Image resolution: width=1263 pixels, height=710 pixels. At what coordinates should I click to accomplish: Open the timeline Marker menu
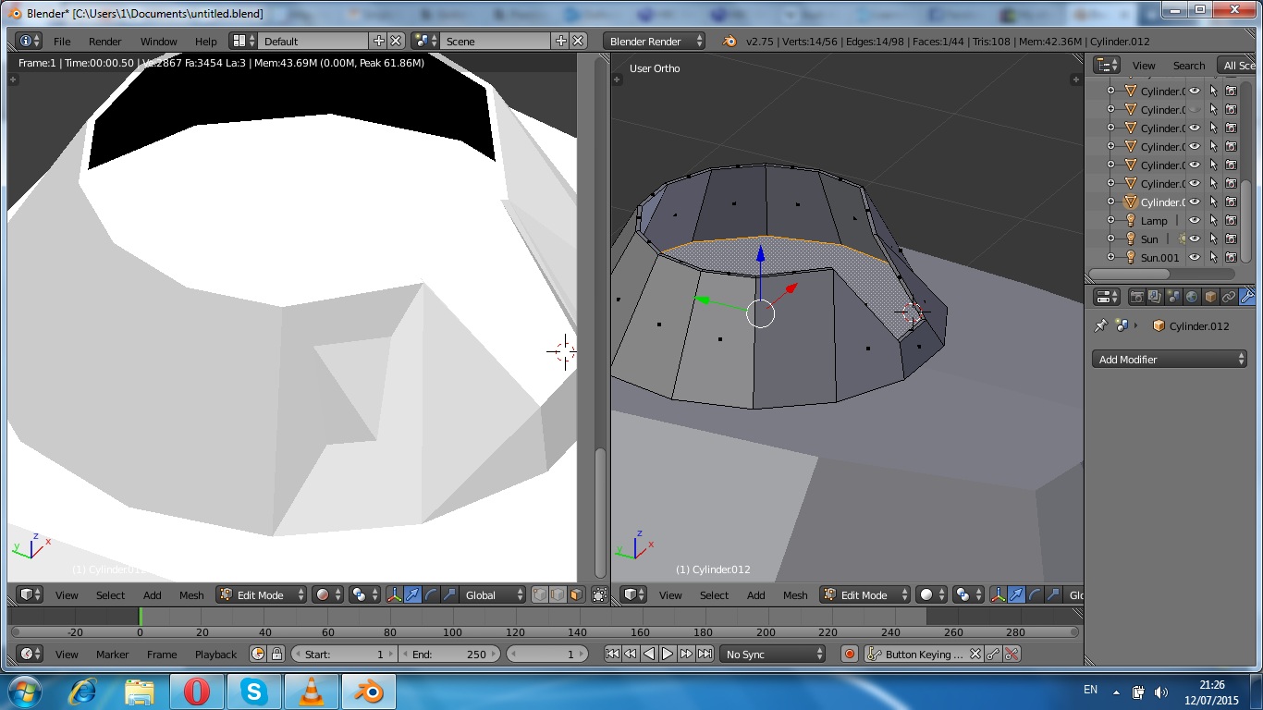[x=112, y=655]
